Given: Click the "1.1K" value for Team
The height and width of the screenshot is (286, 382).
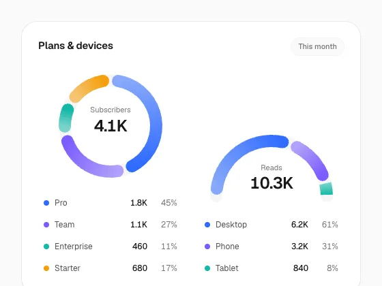Looking at the screenshot, I should [138, 225].
